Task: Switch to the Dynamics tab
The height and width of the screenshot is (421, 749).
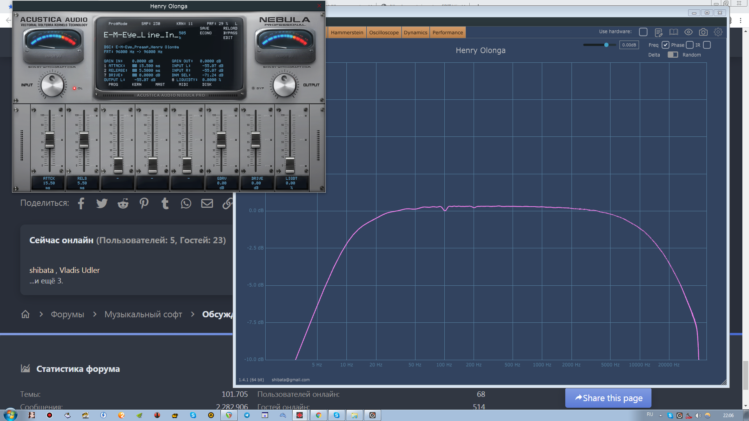Action: click(x=415, y=33)
